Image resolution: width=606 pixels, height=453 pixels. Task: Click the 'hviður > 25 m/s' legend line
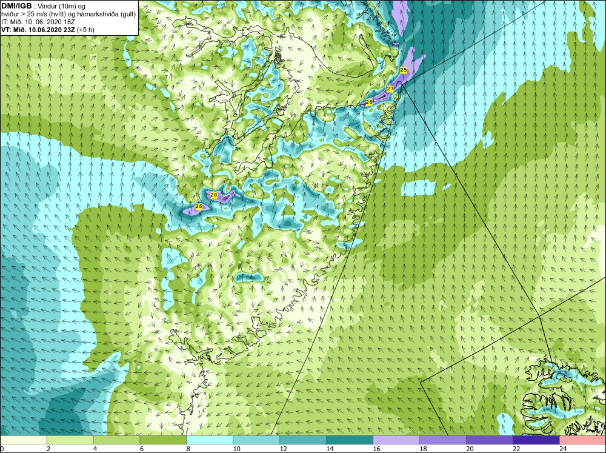coord(68,14)
